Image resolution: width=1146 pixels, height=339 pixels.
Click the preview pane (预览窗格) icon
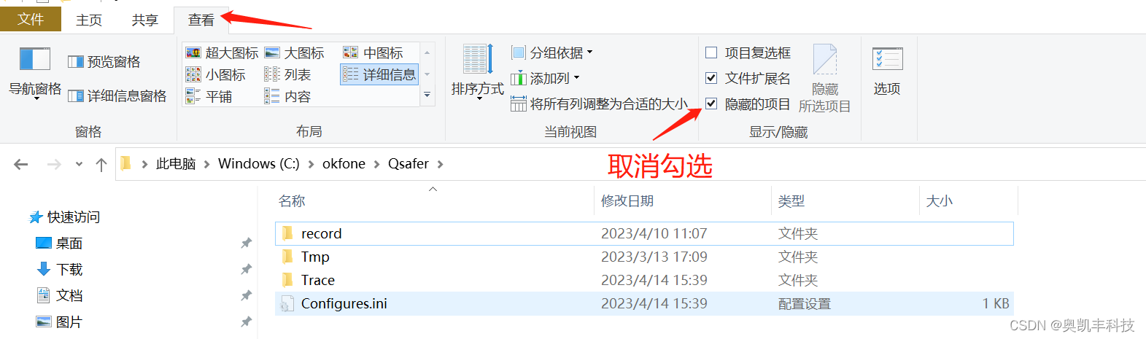75,62
